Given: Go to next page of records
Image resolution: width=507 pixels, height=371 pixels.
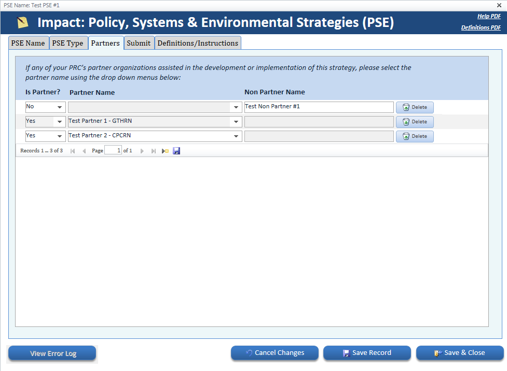Looking at the screenshot, I should coord(142,151).
